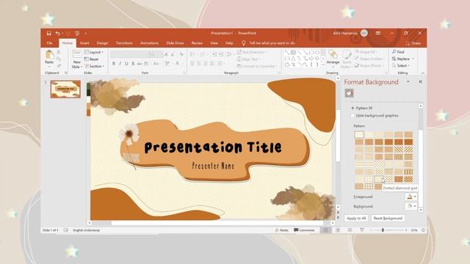Select the Pattern fill radio button
470x264 pixels.
[x=352, y=108]
